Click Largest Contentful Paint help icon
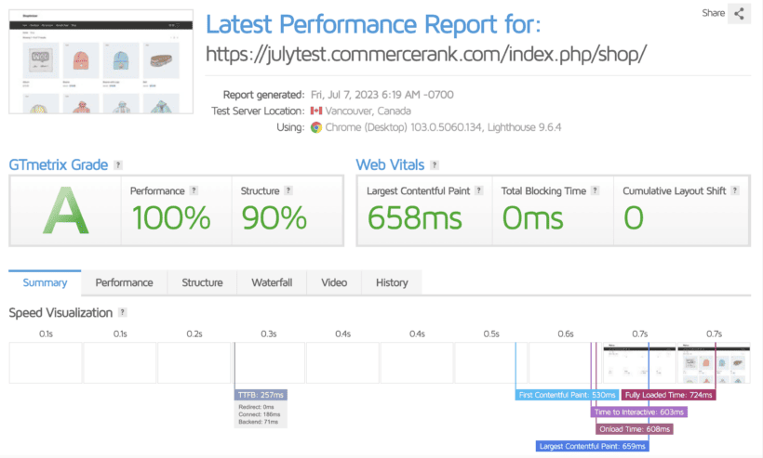 479,190
